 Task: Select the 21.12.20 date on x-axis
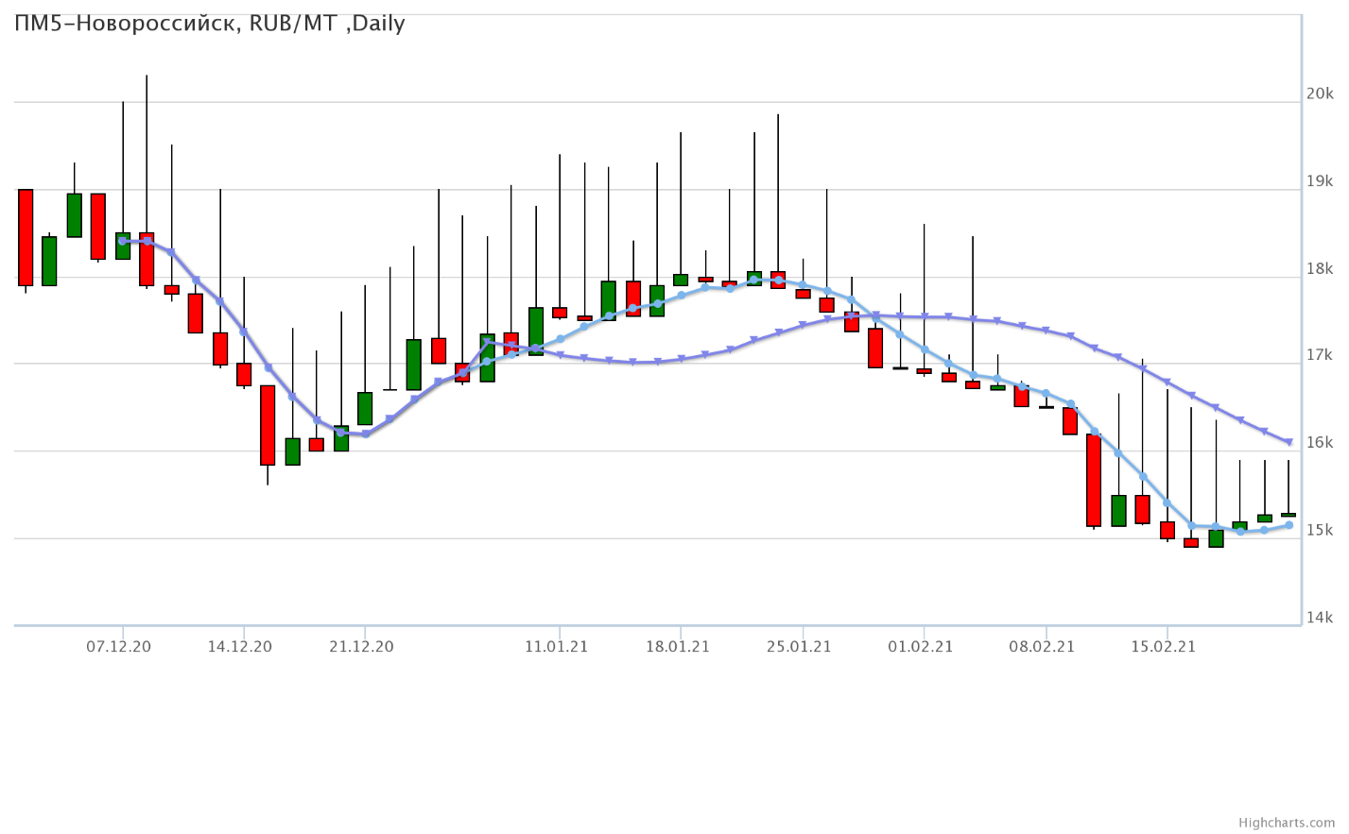click(x=361, y=647)
